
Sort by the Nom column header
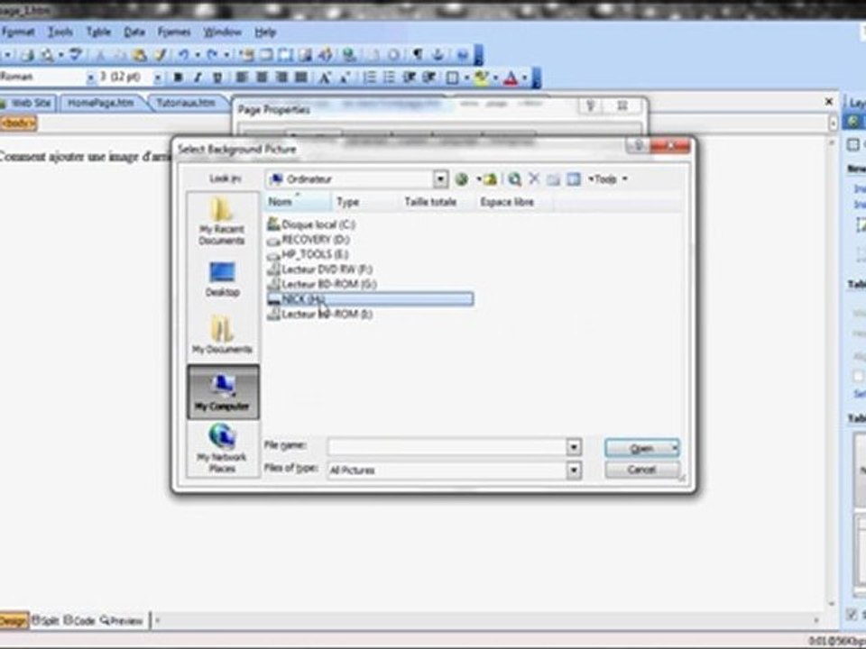[x=298, y=202]
